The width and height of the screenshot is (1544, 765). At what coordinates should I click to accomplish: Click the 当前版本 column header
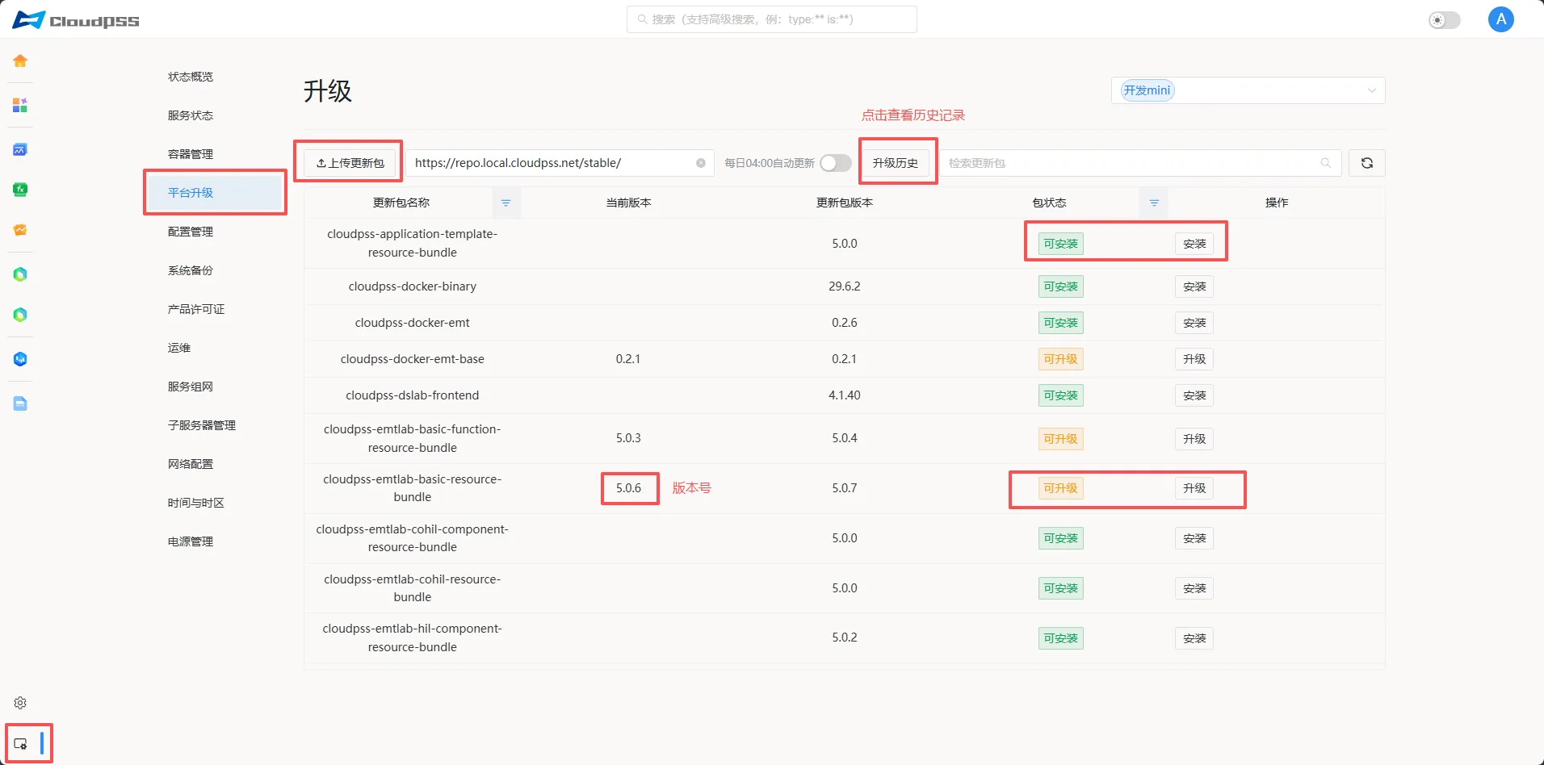click(628, 203)
